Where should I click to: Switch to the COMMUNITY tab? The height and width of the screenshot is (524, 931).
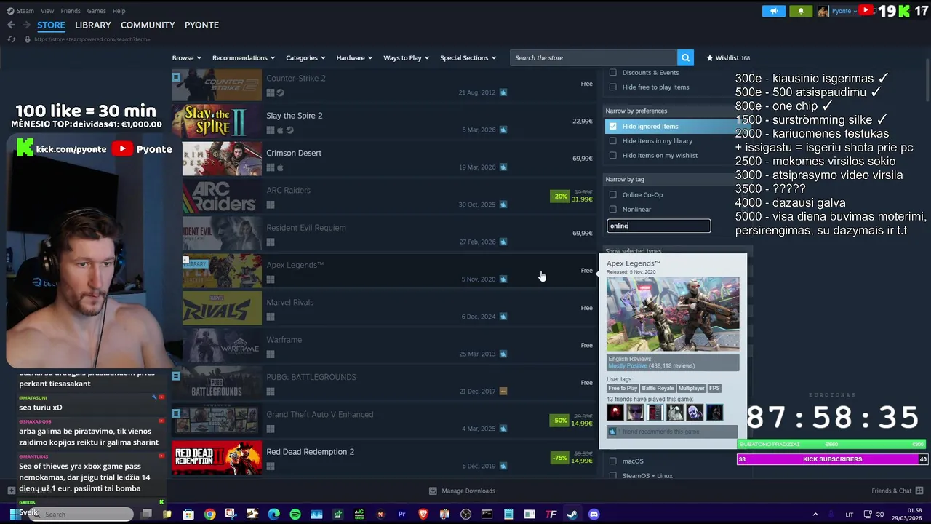pos(148,25)
